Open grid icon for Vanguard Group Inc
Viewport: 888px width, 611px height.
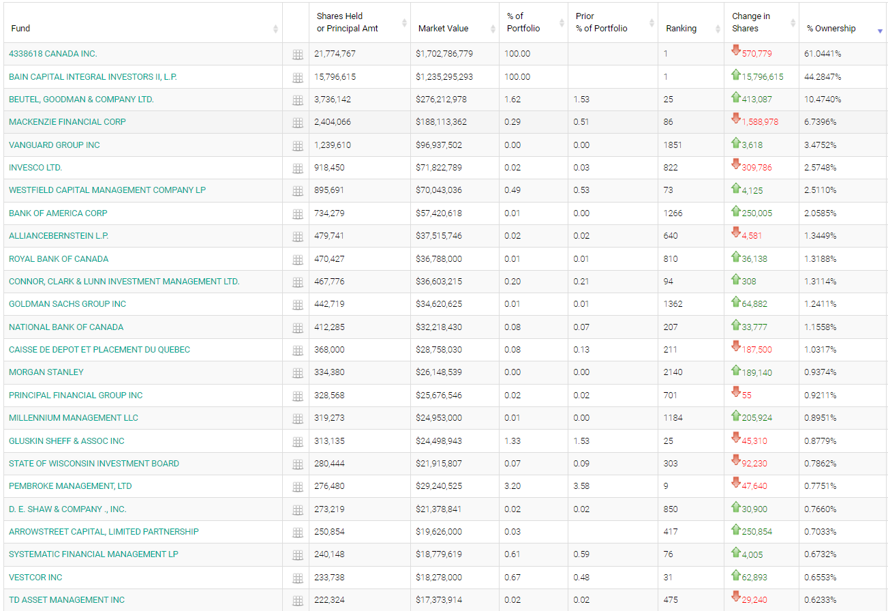(297, 145)
